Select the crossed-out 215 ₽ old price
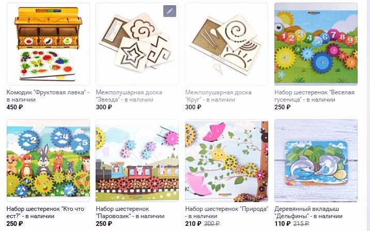 coord(301,223)
